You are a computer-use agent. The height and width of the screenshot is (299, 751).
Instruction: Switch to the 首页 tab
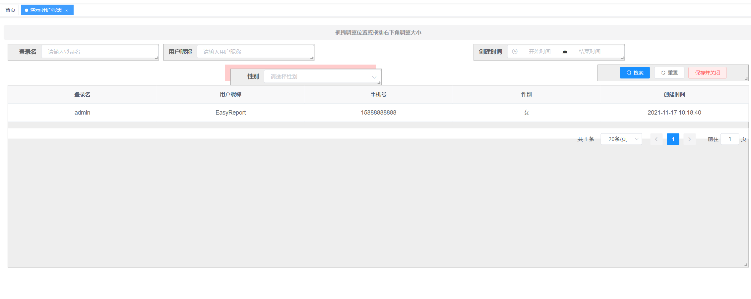(10, 10)
